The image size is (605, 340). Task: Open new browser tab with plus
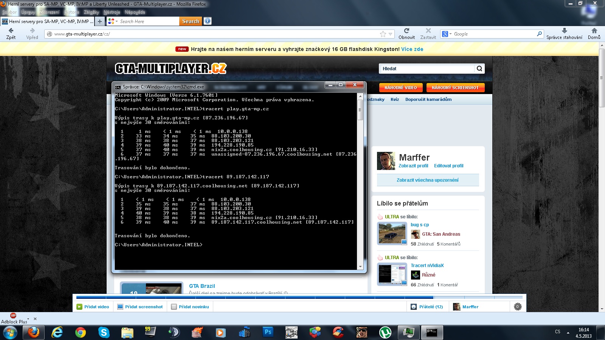(x=100, y=21)
